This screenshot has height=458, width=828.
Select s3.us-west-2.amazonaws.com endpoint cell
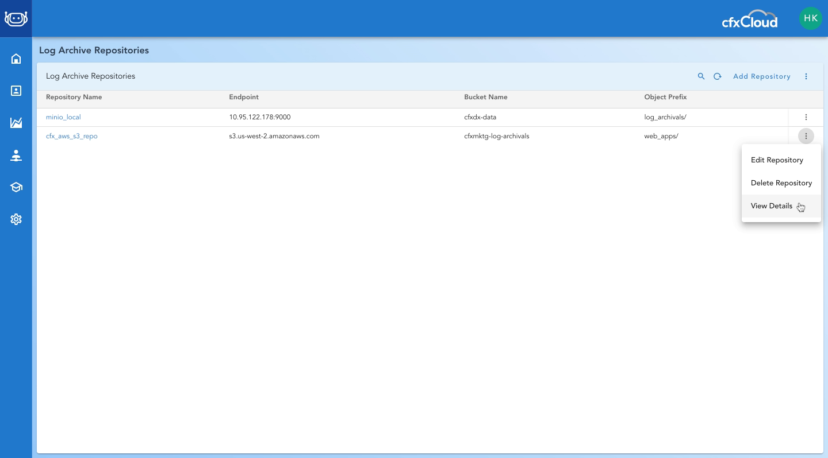tap(274, 136)
